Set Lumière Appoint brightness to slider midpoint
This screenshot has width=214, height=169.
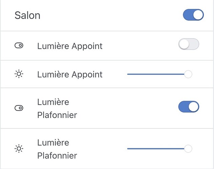point(158,74)
